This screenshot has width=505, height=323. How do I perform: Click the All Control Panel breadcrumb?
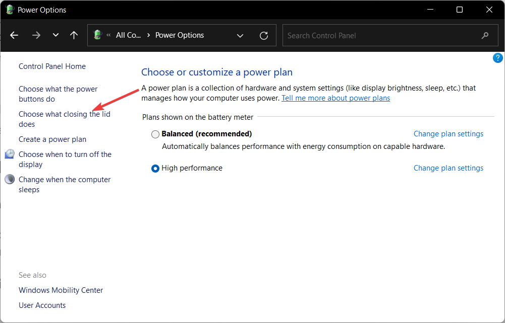pyautogui.click(x=128, y=35)
